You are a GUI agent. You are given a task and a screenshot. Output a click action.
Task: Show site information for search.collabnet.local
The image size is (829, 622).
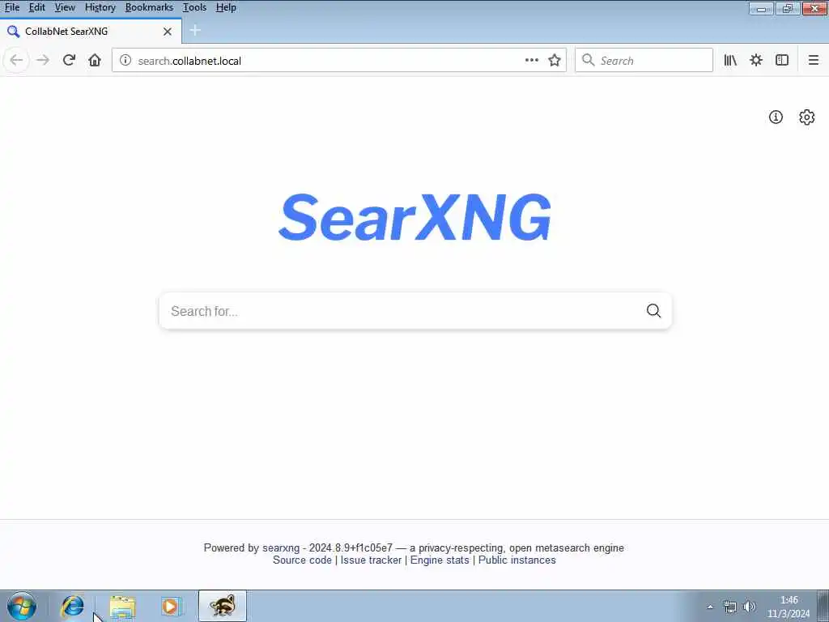click(125, 60)
